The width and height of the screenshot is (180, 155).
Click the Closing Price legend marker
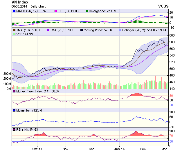coord(82,30)
